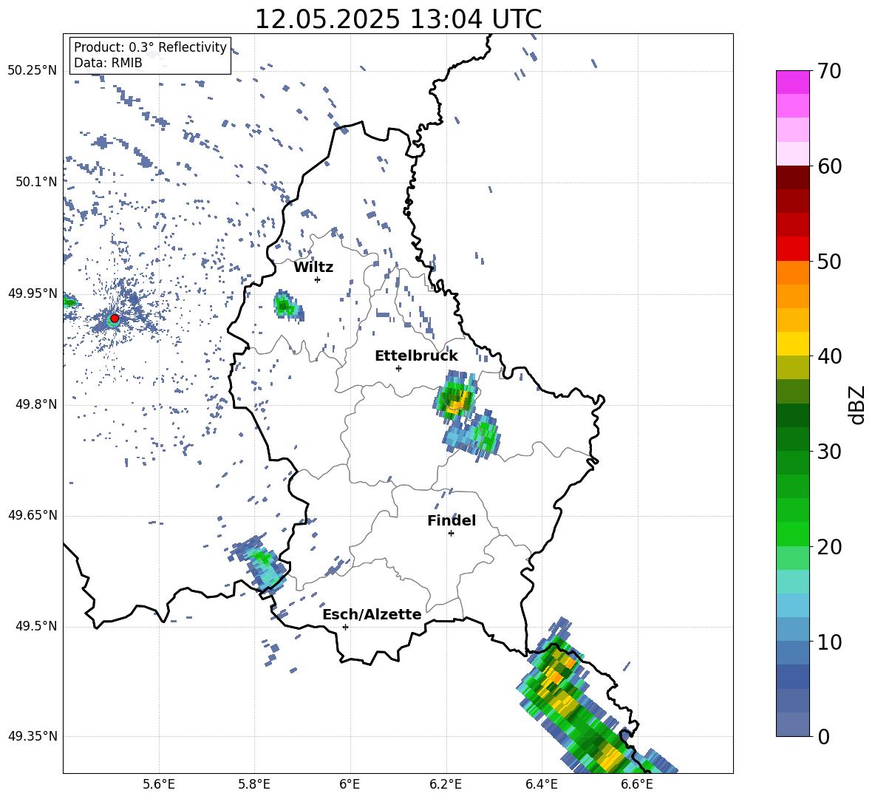Screen dimensions: 875x799
Task: Click the colorbar tick label 0
Action: tap(823, 736)
